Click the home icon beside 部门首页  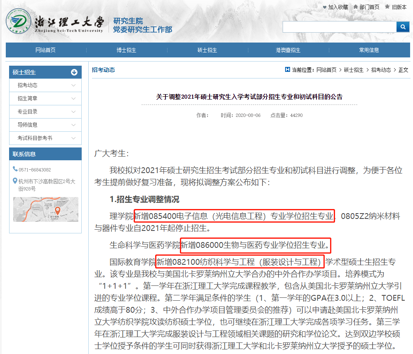(x=355, y=7)
